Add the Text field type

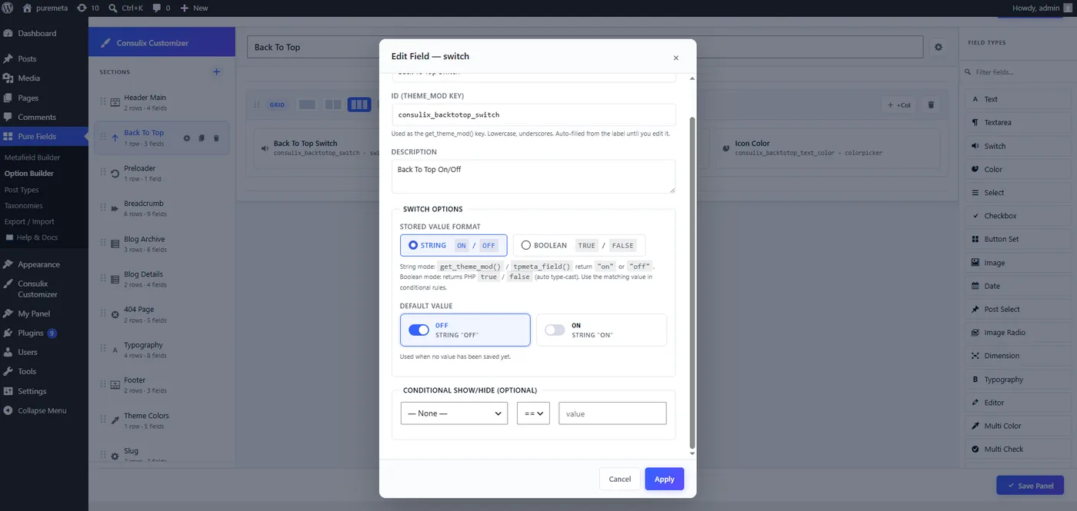click(x=1017, y=99)
